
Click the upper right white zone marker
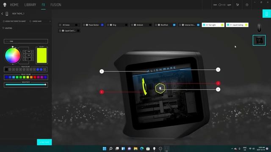[x=218, y=70]
